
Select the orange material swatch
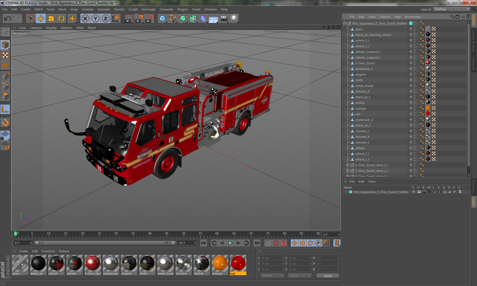(220, 265)
